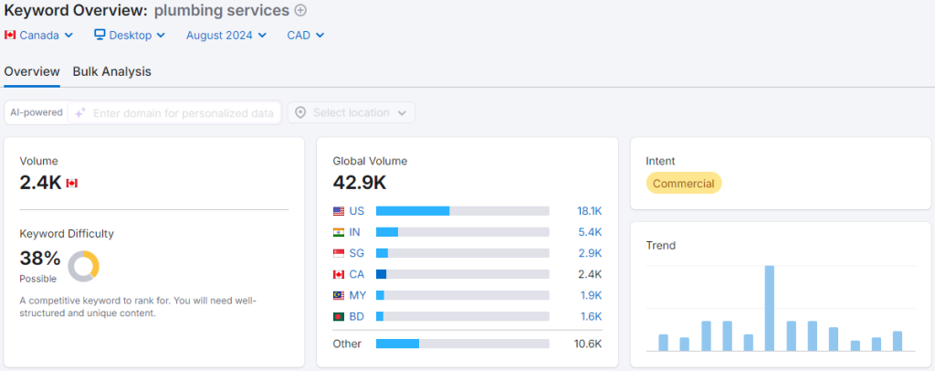
Task: Click the US flag in Global Volume
Action: [x=339, y=211]
